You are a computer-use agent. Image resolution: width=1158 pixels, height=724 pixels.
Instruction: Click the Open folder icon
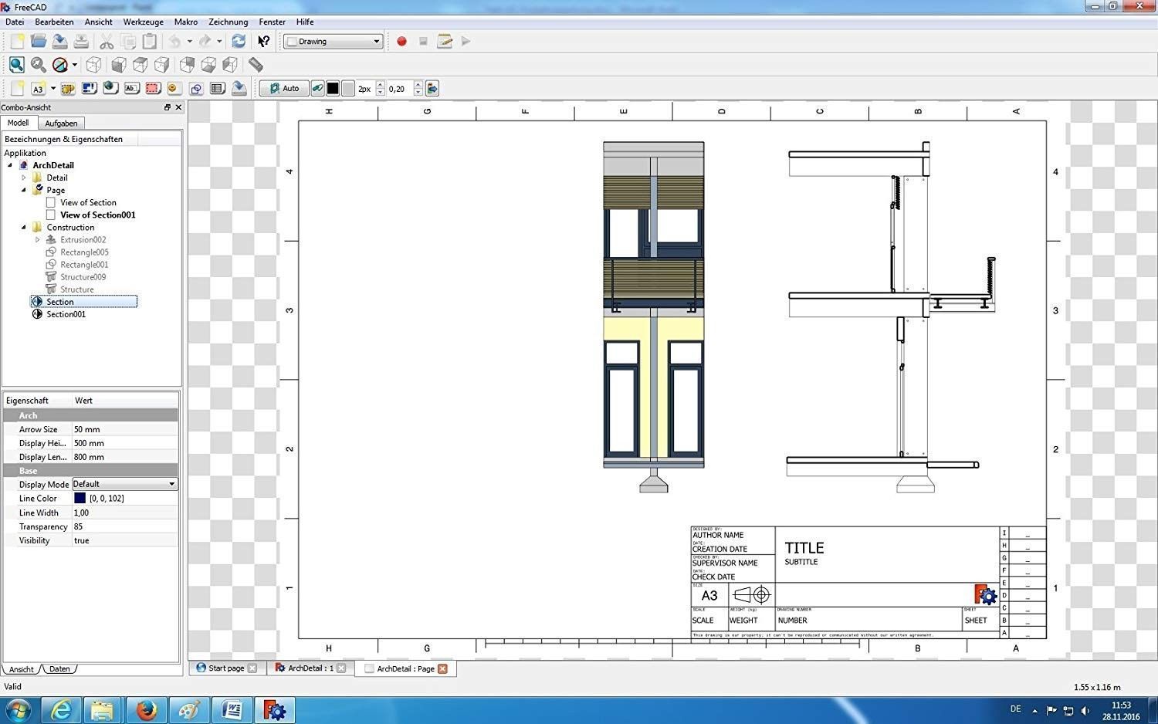tap(38, 42)
